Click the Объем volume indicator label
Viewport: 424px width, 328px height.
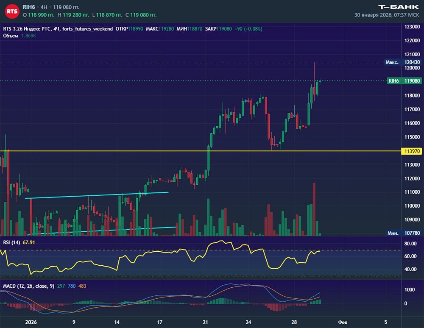[10, 36]
